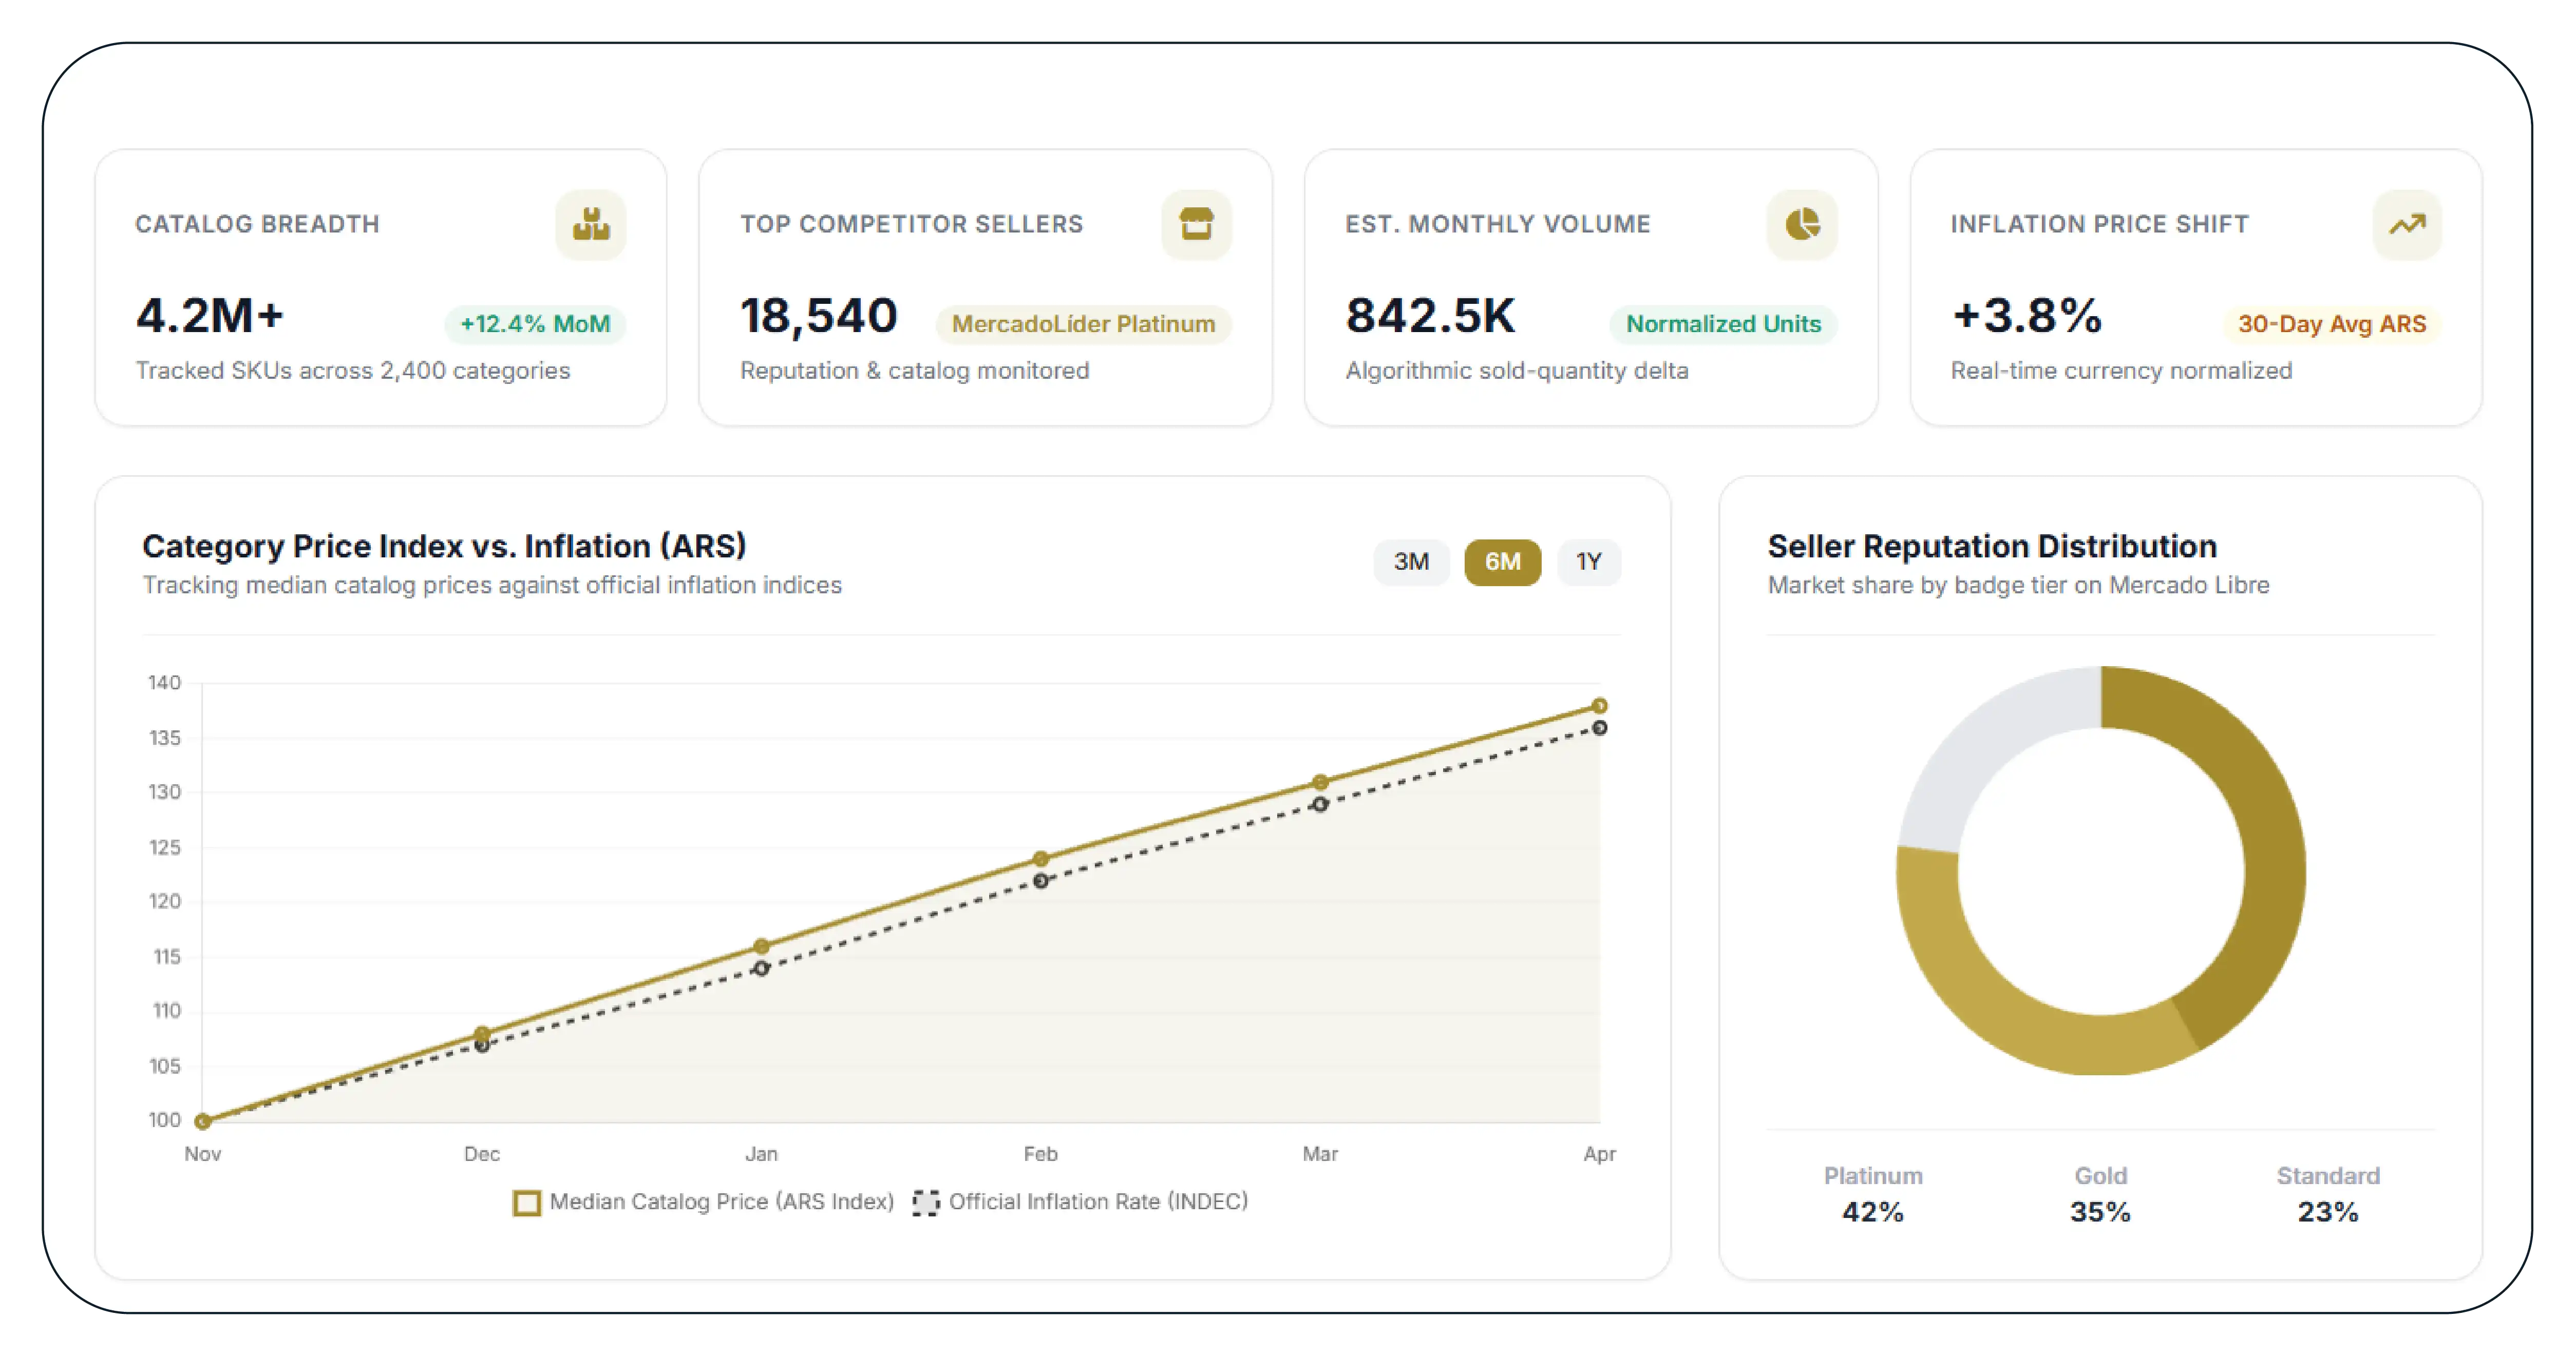Click the Top Competitor Sellers store icon
Screen dimensions: 2576x1356
tap(1196, 225)
